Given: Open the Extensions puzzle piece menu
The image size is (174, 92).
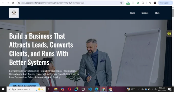Looking at the screenshot, I should [x=143, y=3].
